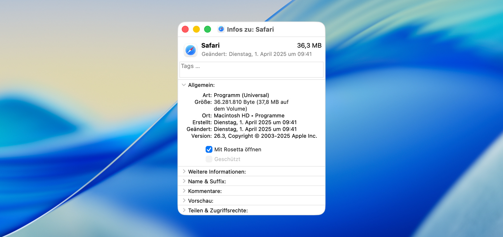
Task: Expand the Kommentare section
Action: (x=184, y=191)
